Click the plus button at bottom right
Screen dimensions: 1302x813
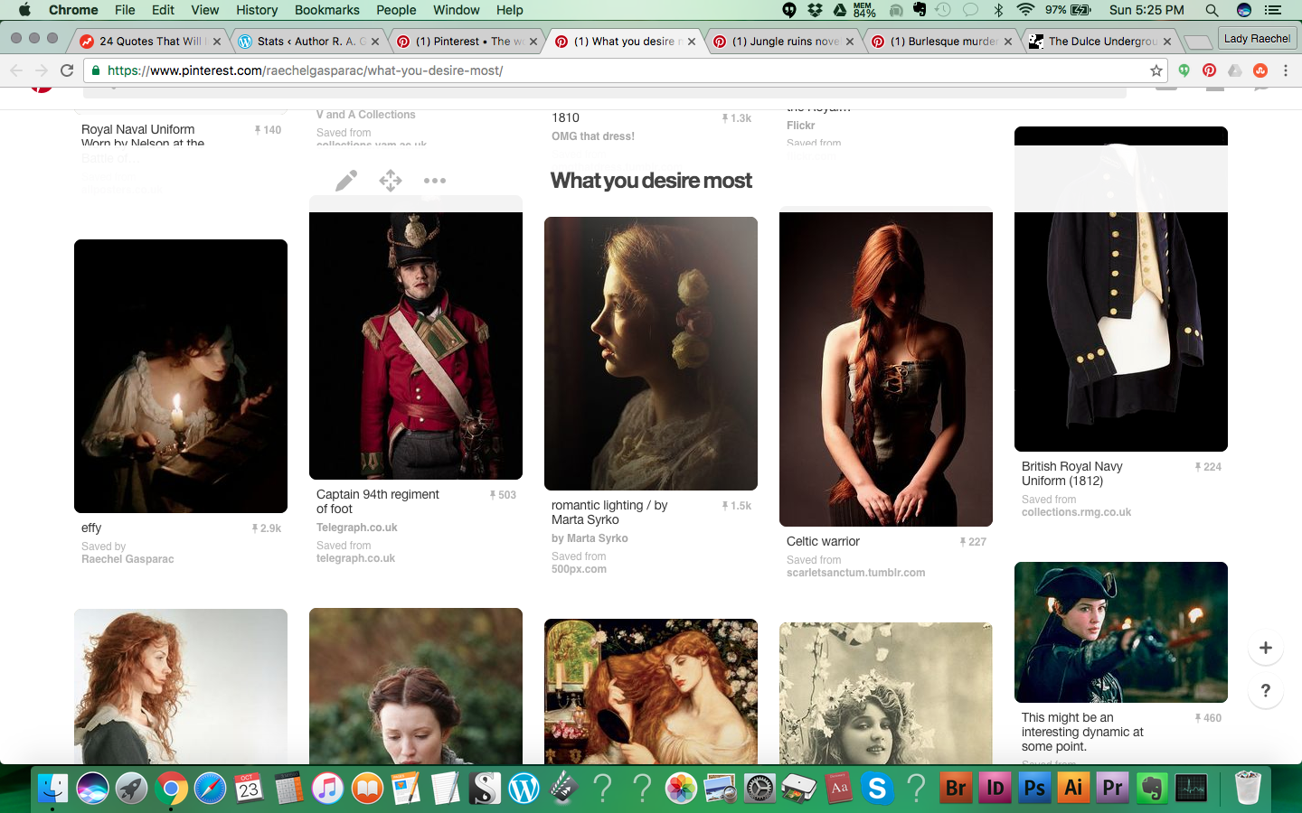pos(1265,648)
